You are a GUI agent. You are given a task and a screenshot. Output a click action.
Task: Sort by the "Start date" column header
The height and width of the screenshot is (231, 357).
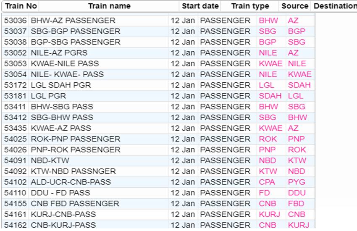pyautogui.click(x=200, y=6)
